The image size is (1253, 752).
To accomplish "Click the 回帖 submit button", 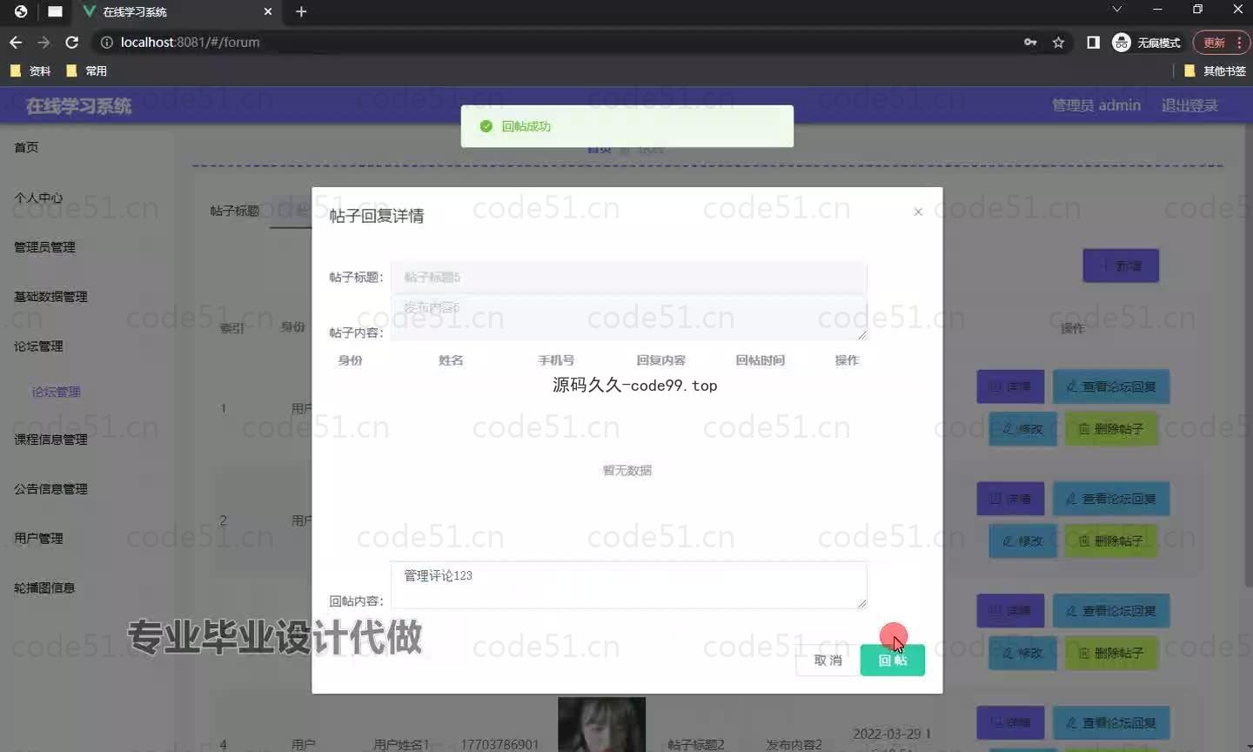I will point(892,661).
